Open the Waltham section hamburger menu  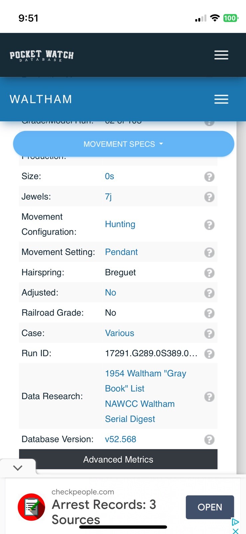pyautogui.click(x=221, y=99)
